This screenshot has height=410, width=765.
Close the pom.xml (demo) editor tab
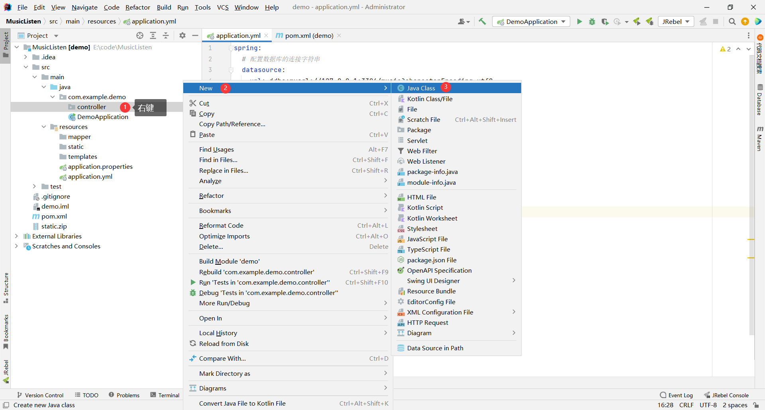point(339,35)
